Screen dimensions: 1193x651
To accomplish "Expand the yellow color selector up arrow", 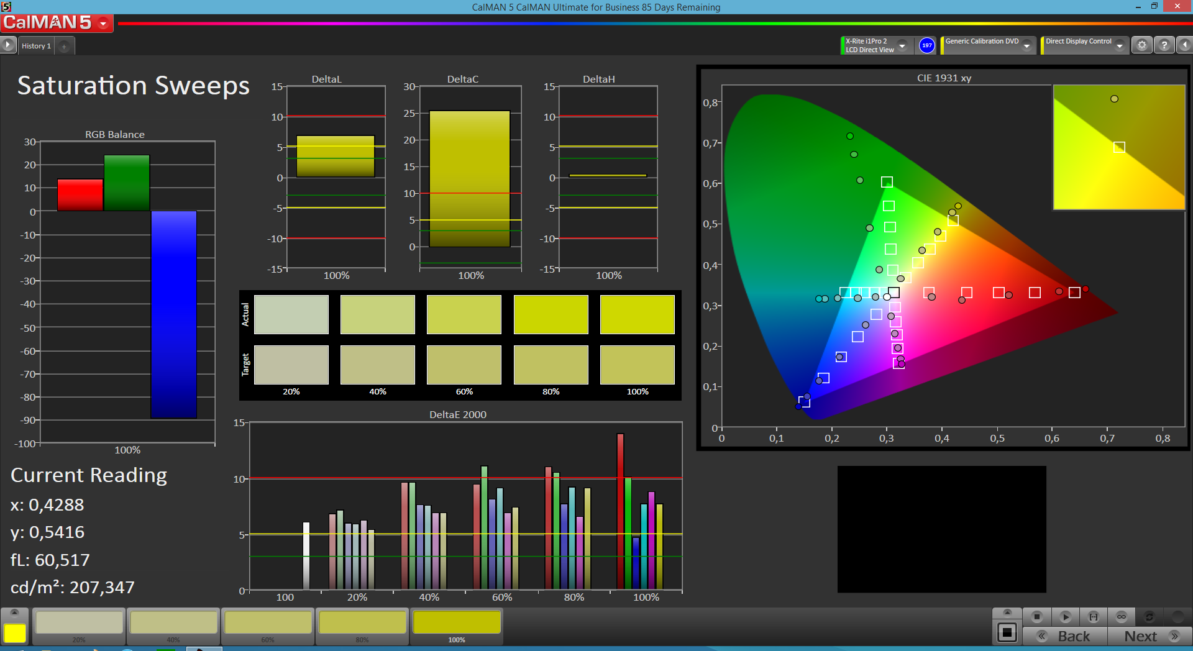I will coord(15,613).
